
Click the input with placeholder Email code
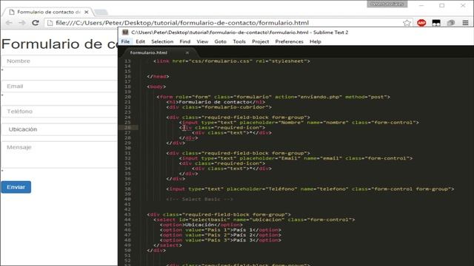296,158
